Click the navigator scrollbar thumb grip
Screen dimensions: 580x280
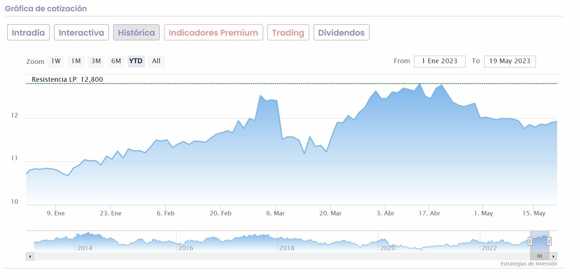(x=539, y=256)
